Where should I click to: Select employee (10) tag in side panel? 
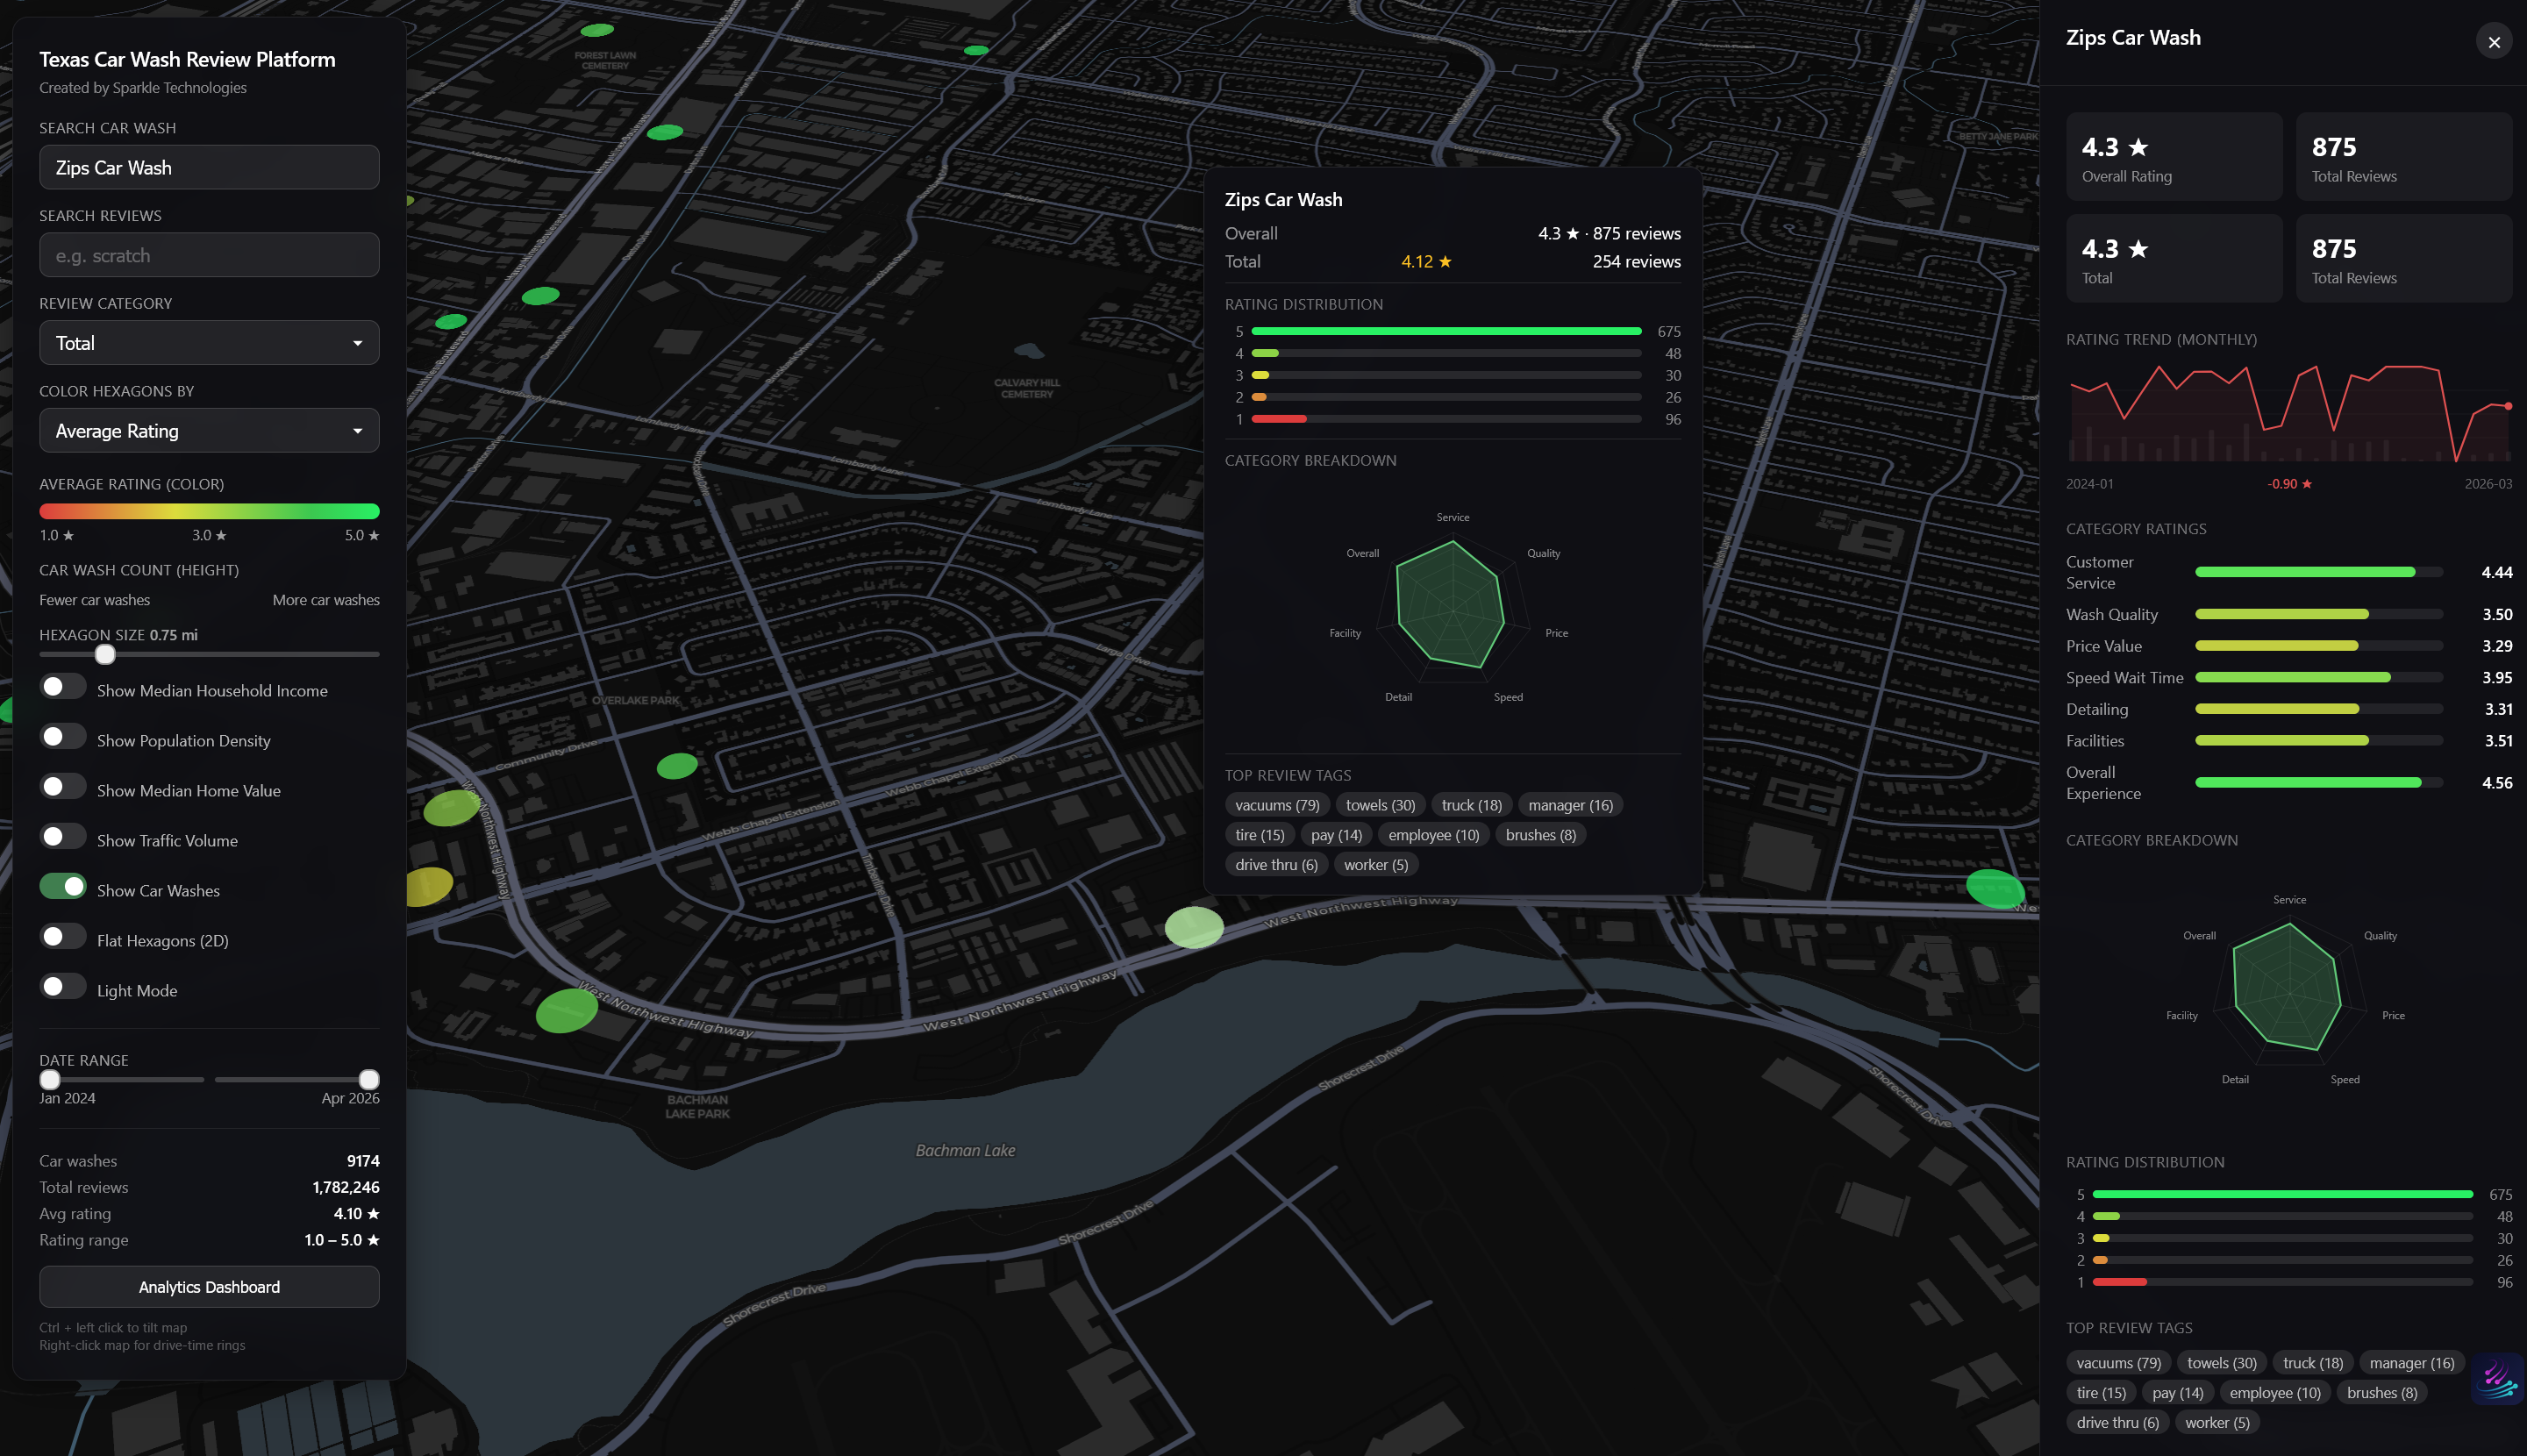pos(2274,1393)
